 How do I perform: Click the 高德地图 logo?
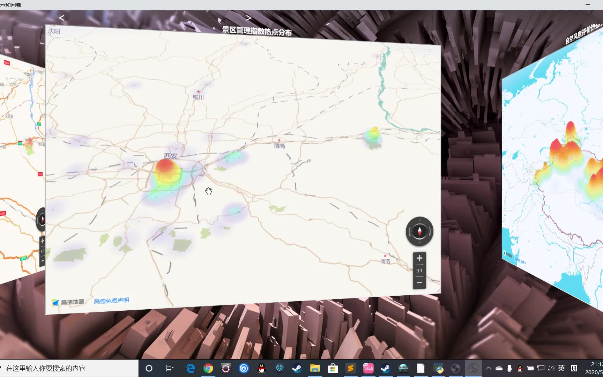click(68, 302)
